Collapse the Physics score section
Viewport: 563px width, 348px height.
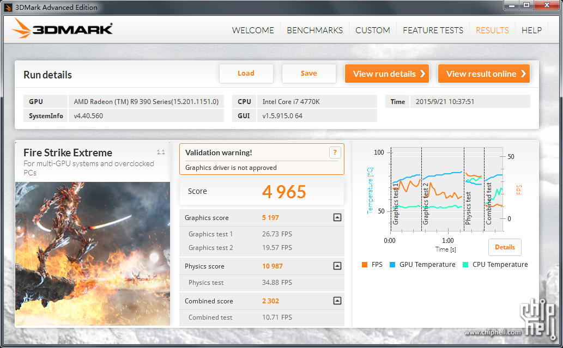pos(337,266)
